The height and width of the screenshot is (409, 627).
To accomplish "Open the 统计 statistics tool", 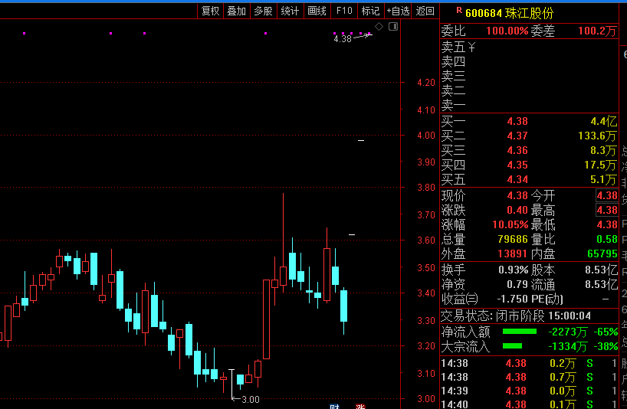I will pyautogui.click(x=290, y=11).
